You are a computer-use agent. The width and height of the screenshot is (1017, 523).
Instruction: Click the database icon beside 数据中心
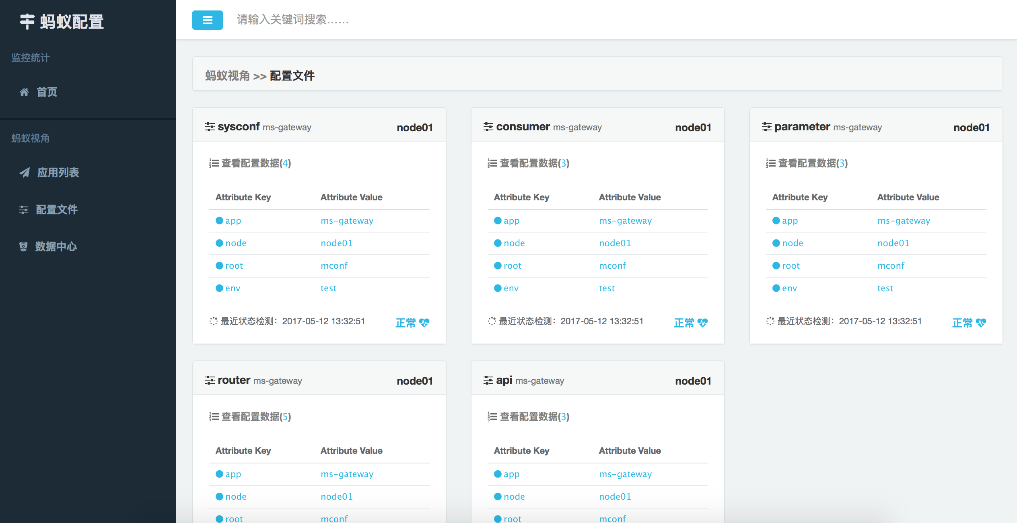coord(23,247)
